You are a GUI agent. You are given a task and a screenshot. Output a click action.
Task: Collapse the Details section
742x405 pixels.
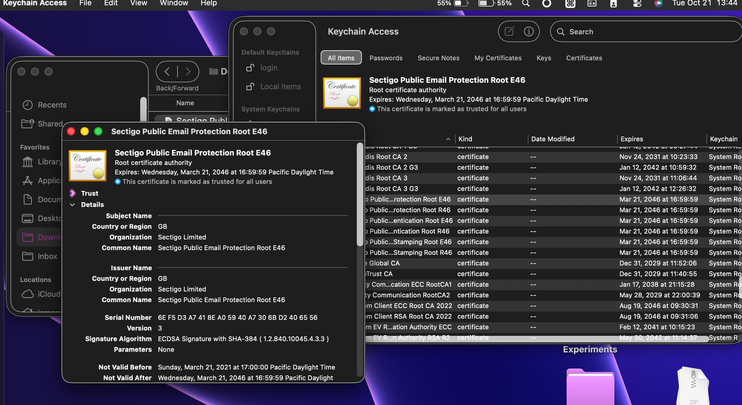click(72, 205)
